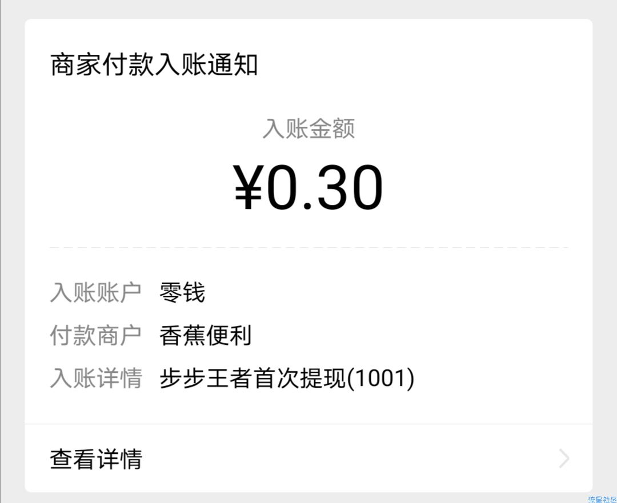
Task: Click 步步王者首次提现(1001) detail text
Action: [287, 379]
